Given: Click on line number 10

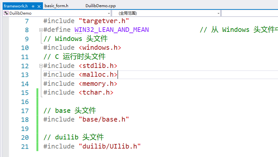Looking at the screenshot, I should 25,48.
